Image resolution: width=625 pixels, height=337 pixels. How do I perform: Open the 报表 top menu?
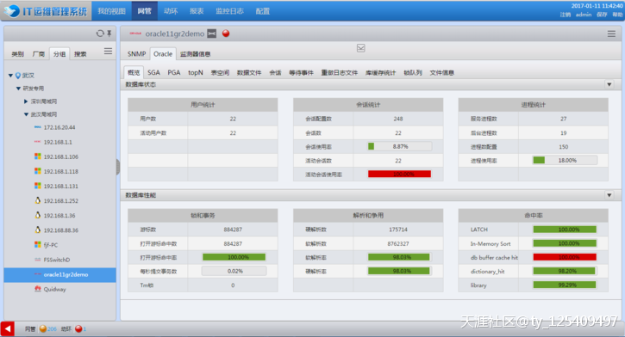point(197,11)
